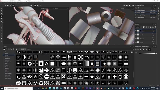Viewport: 160px width, 90px height.
Task: Select the Polygon fill tool in left toolbar
Action: coord(1,16)
